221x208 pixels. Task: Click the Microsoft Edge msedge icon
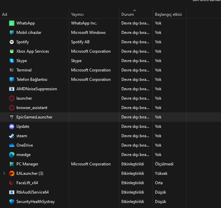(x=12, y=155)
